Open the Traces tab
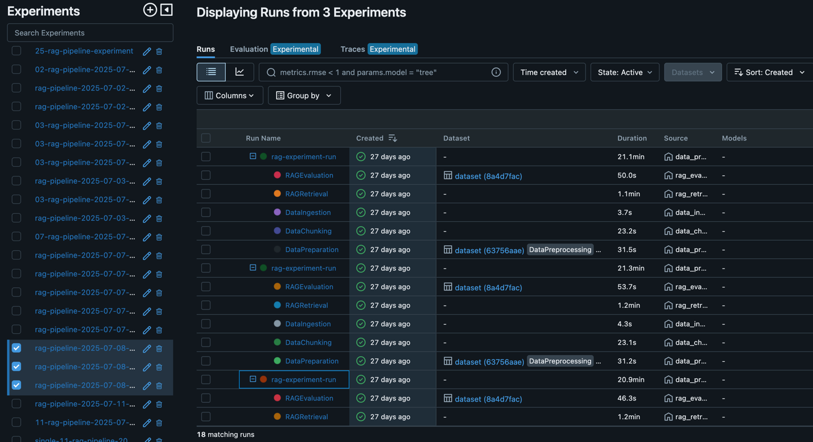The width and height of the screenshot is (813, 442). 352,49
